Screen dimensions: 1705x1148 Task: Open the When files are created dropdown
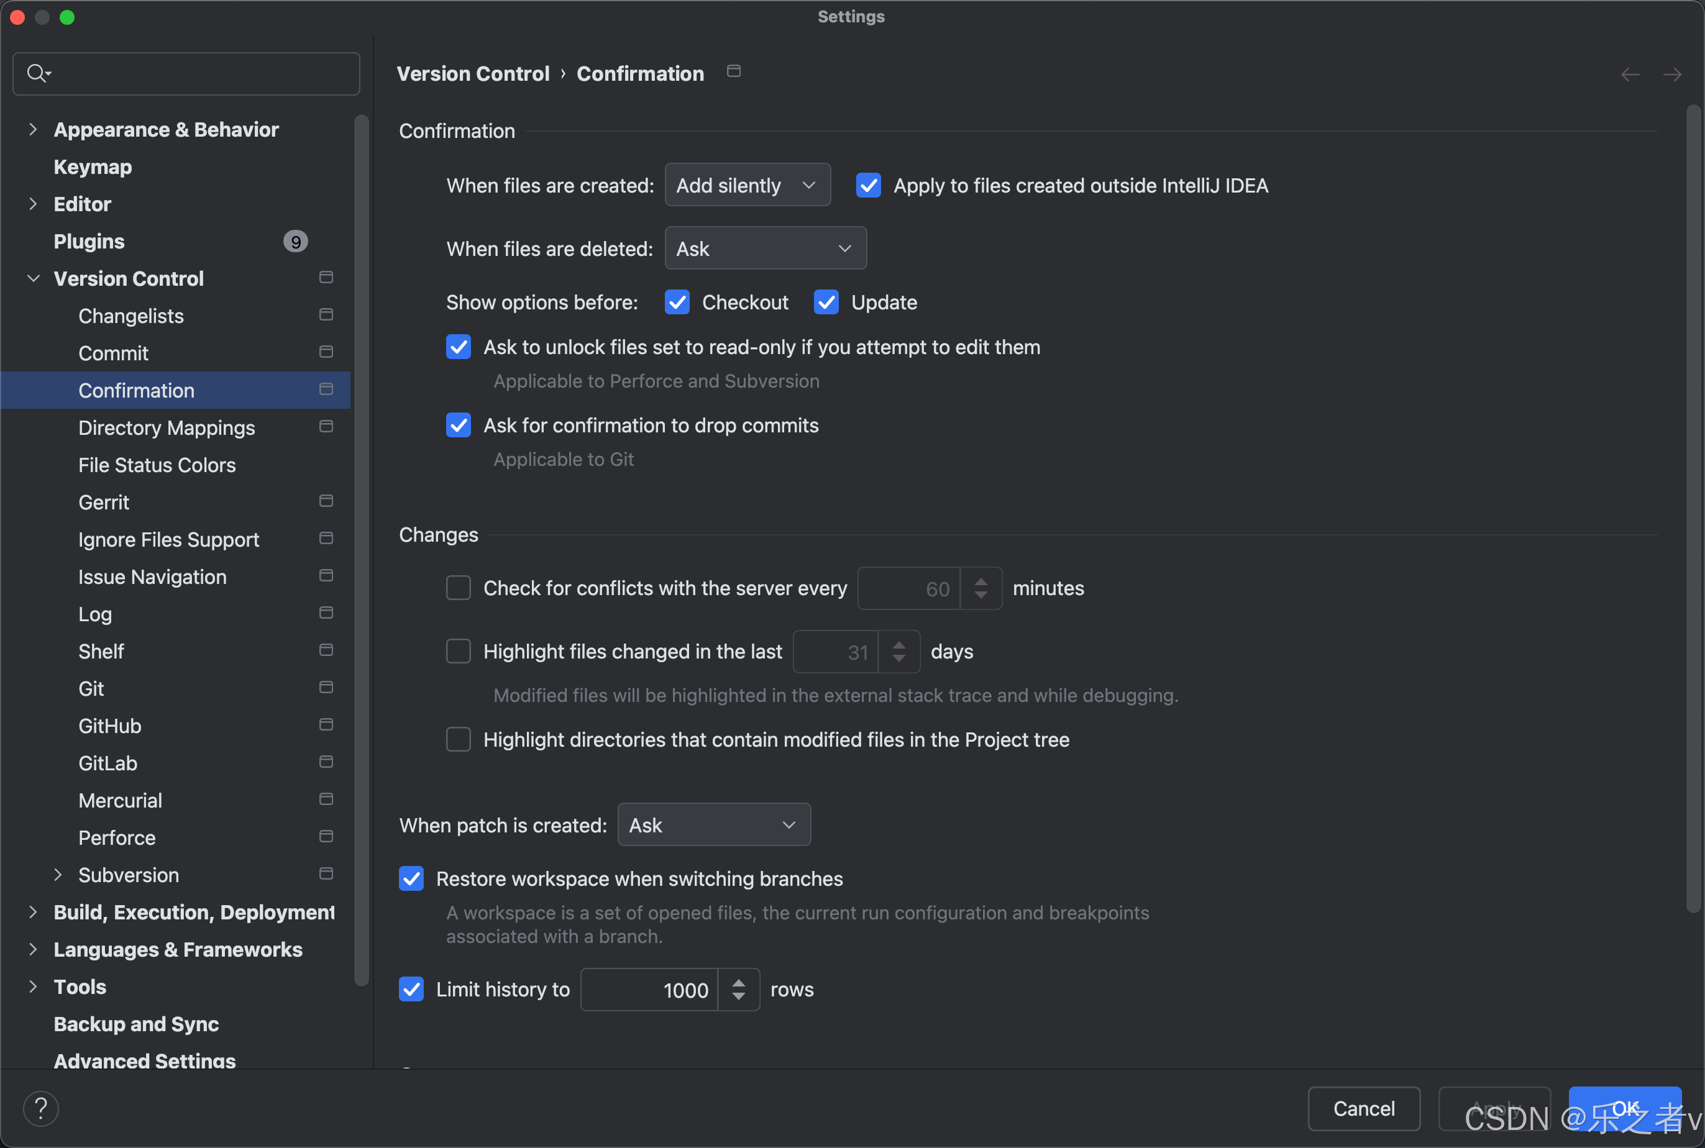coord(747,185)
